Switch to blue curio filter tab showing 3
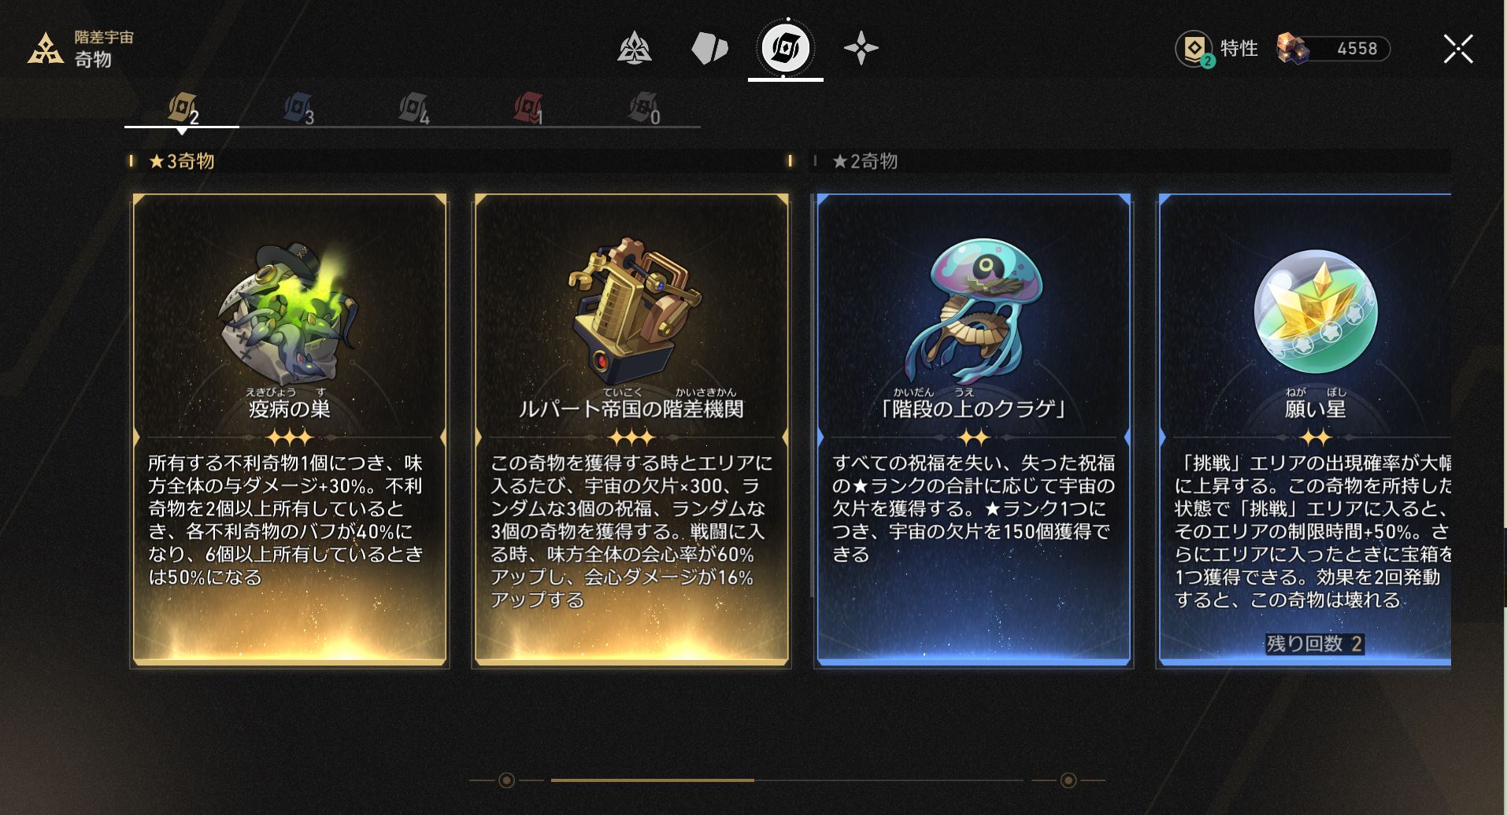The image size is (1507, 815). coord(298,109)
